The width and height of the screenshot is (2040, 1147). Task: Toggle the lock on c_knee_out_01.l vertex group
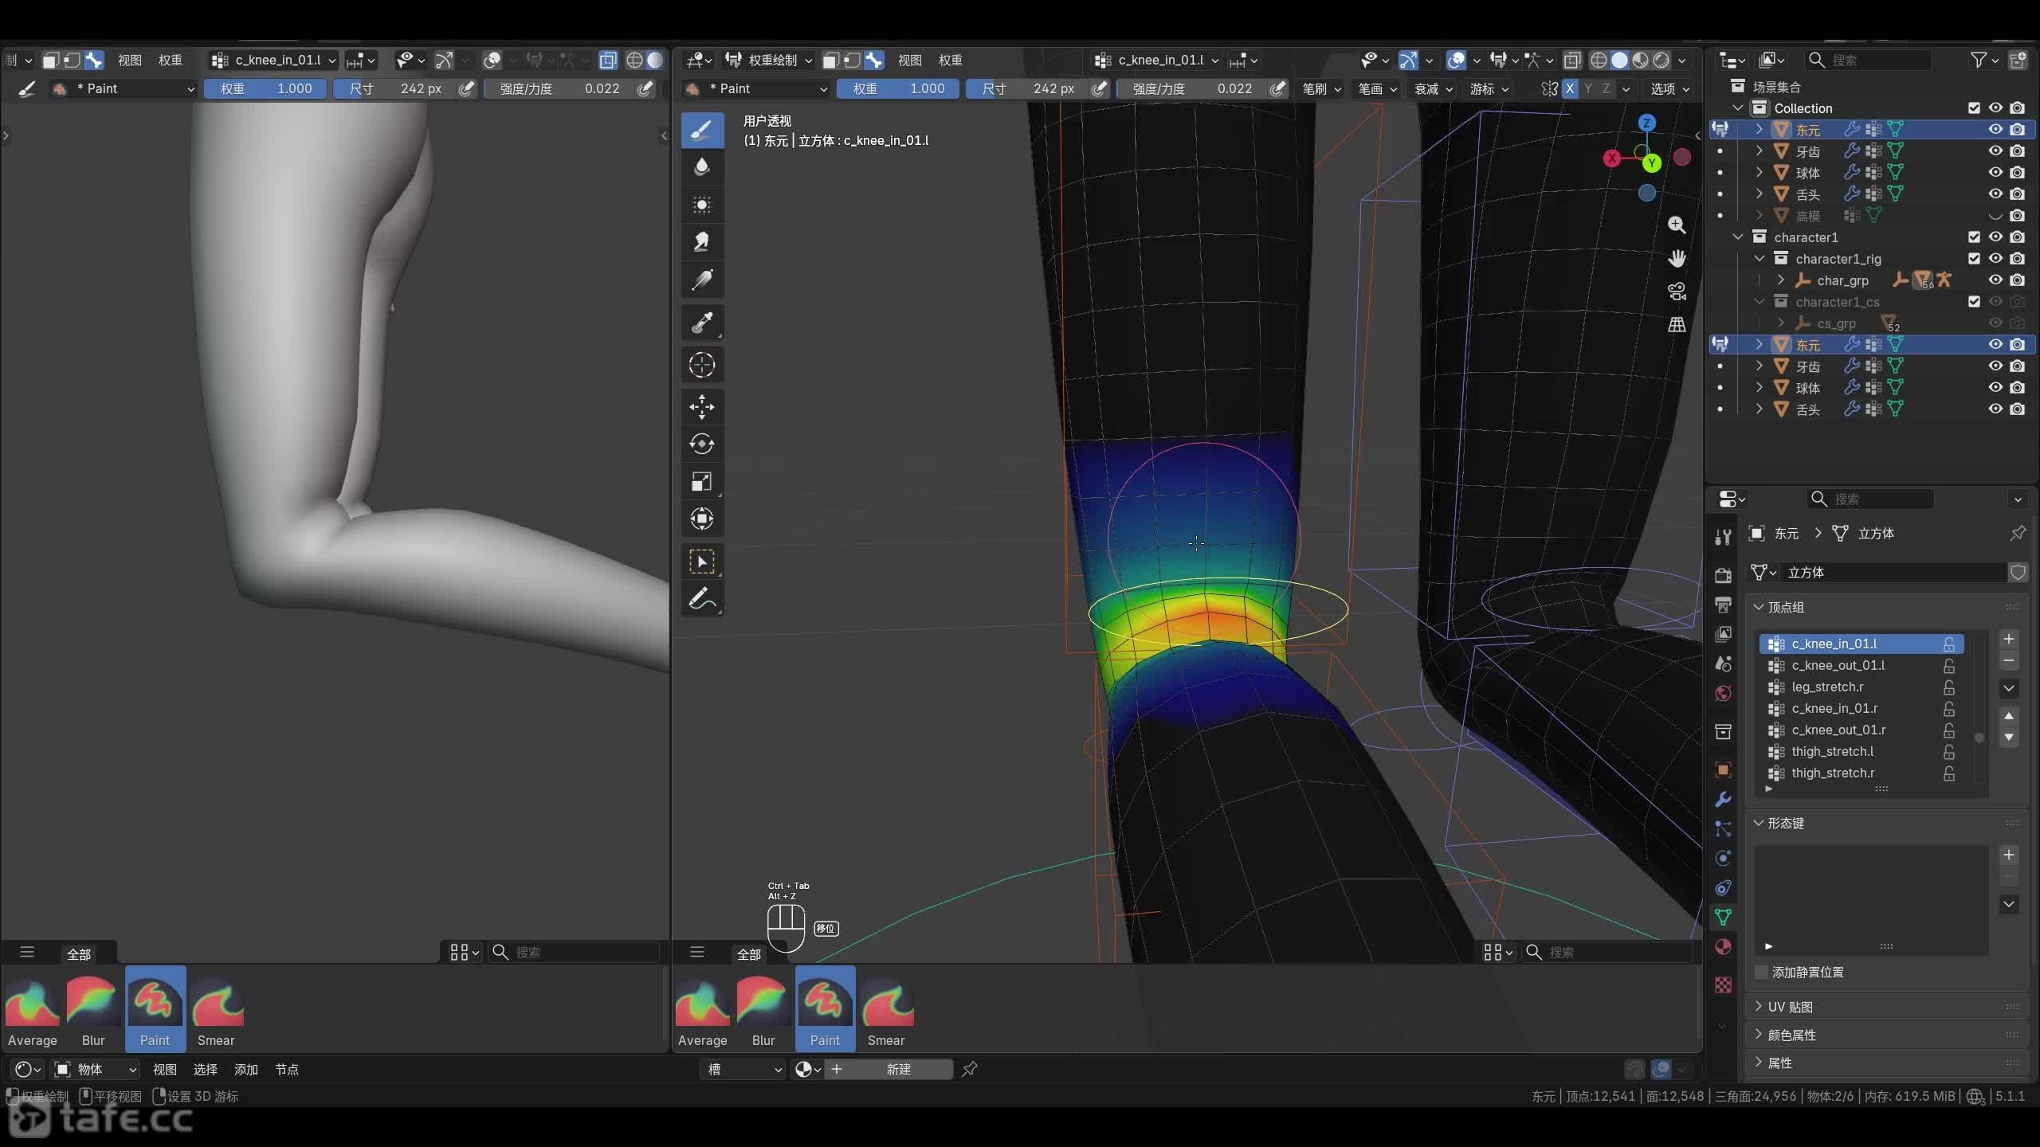(x=1949, y=665)
